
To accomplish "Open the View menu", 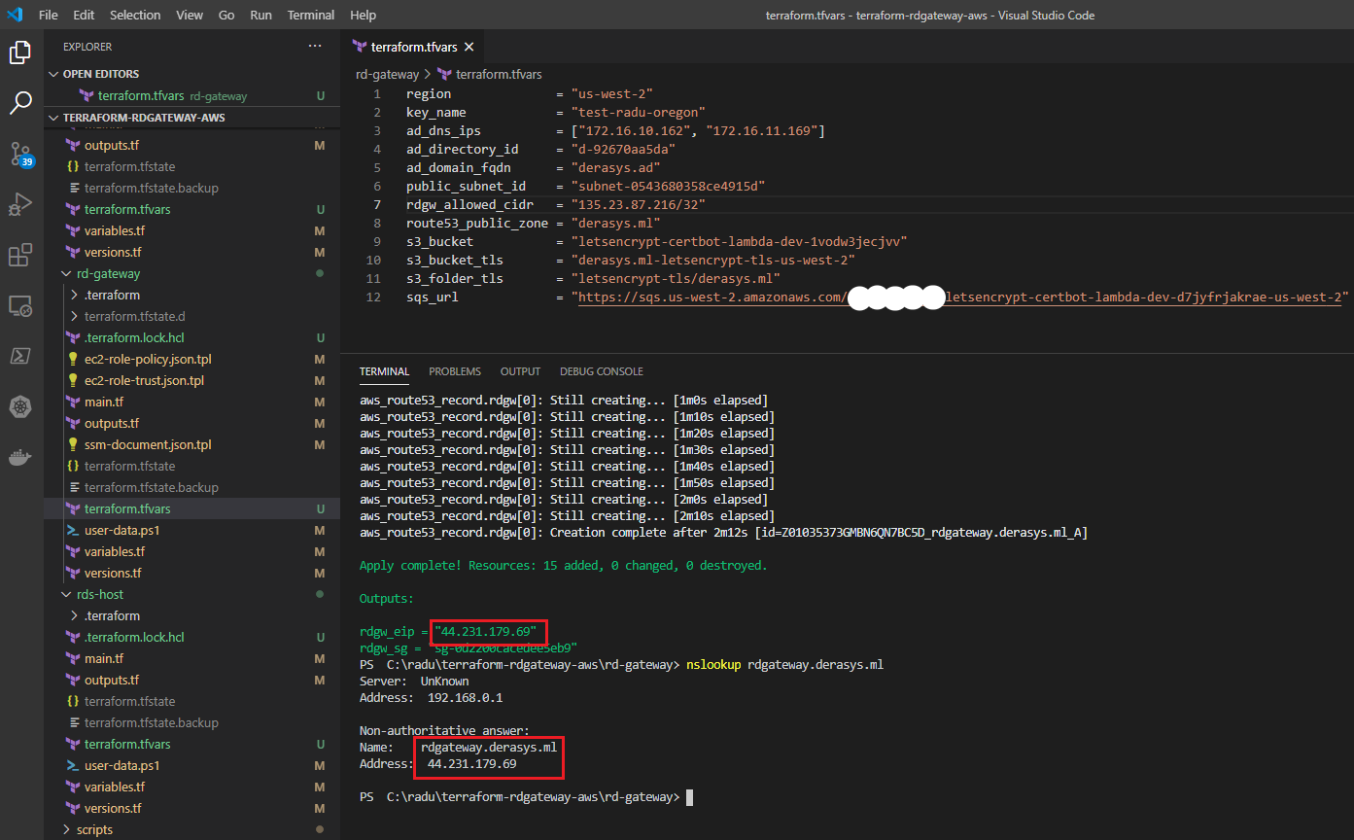I will coord(190,15).
